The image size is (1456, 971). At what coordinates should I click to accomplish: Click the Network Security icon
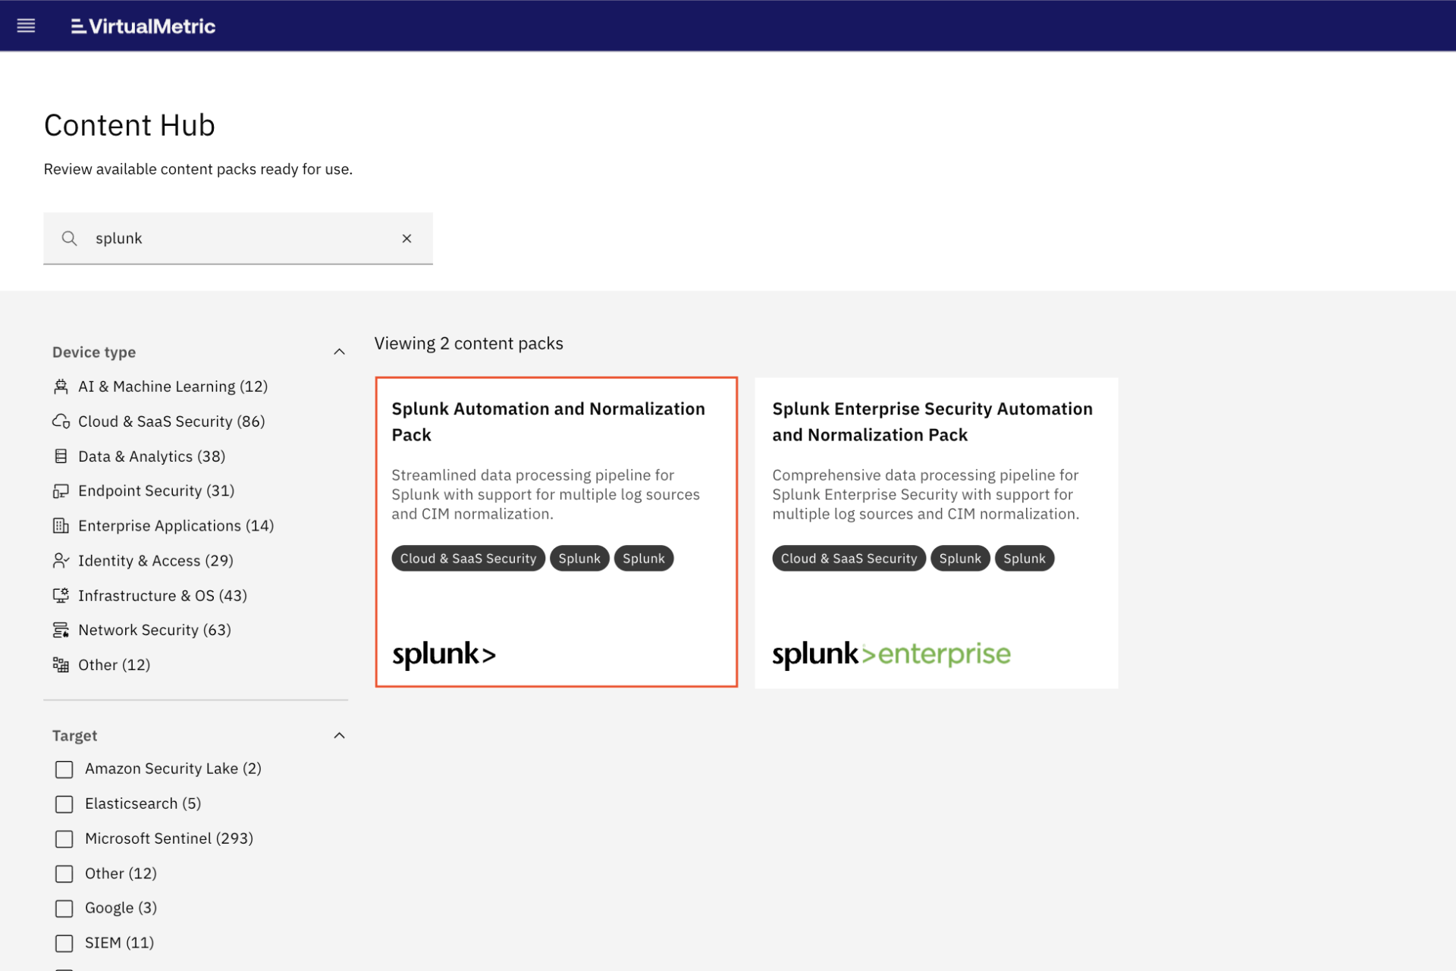pyautogui.click(x=61, y=630)
